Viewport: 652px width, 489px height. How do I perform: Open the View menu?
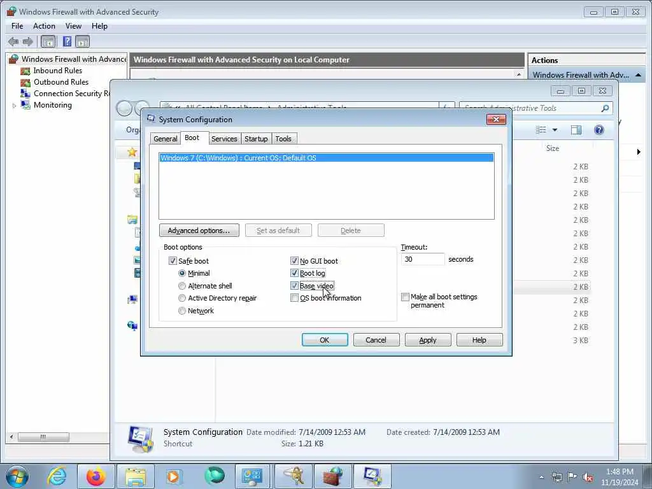(73, 25)
